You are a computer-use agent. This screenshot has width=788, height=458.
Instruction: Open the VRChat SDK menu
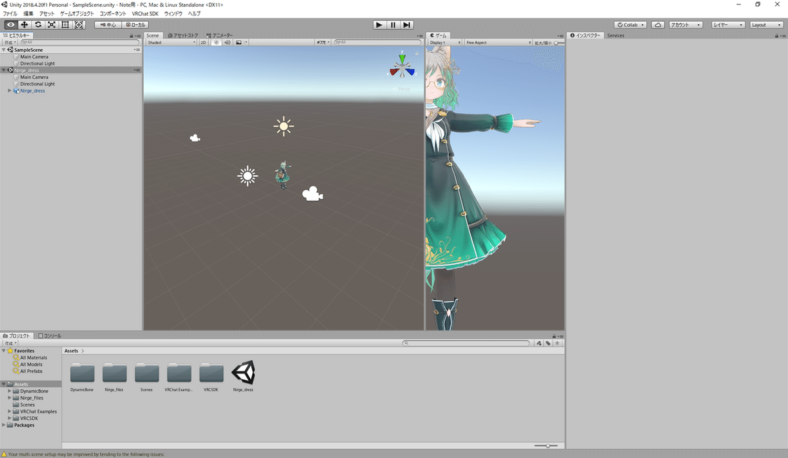144,13
